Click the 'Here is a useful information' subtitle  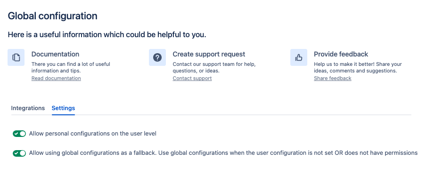point(107,35)
